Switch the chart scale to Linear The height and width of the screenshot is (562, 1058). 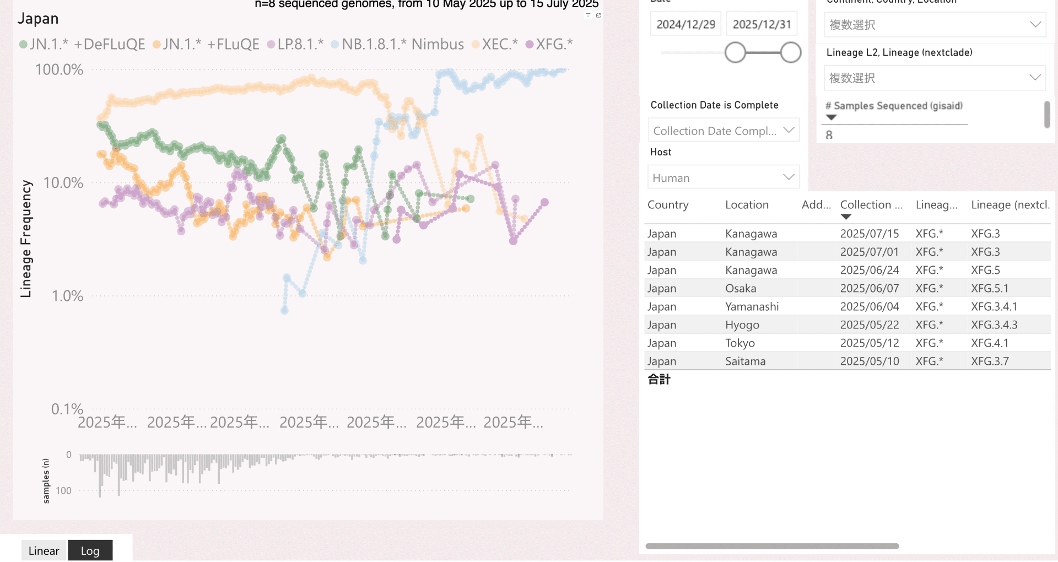click(x=44, y=550)
